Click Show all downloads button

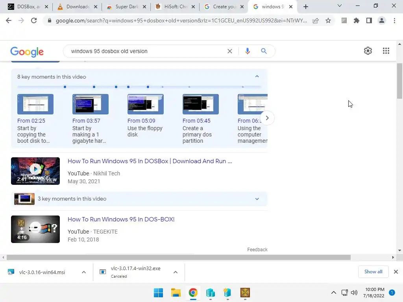373,272
